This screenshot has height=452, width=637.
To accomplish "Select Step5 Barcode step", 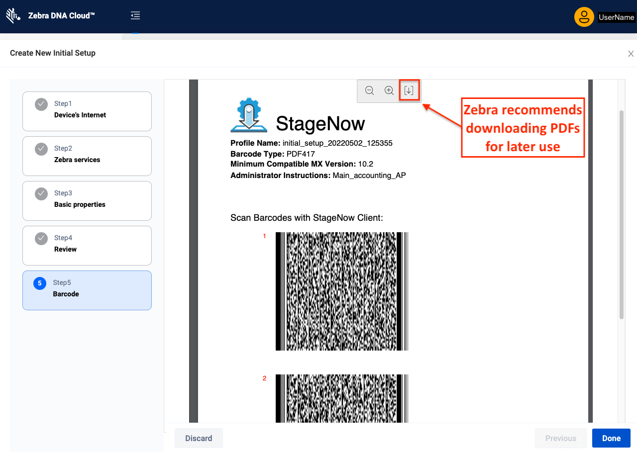I will 87,290.
